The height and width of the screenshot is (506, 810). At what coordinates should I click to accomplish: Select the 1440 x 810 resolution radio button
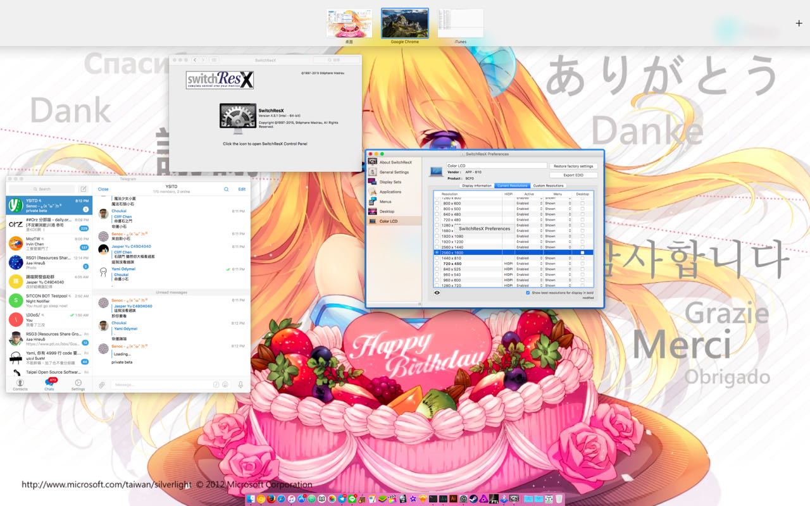click(x=437, y=258)
